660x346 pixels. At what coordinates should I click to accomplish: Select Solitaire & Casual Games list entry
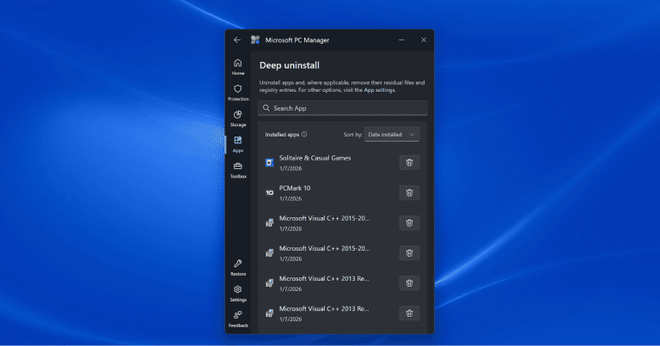point(327,162)
